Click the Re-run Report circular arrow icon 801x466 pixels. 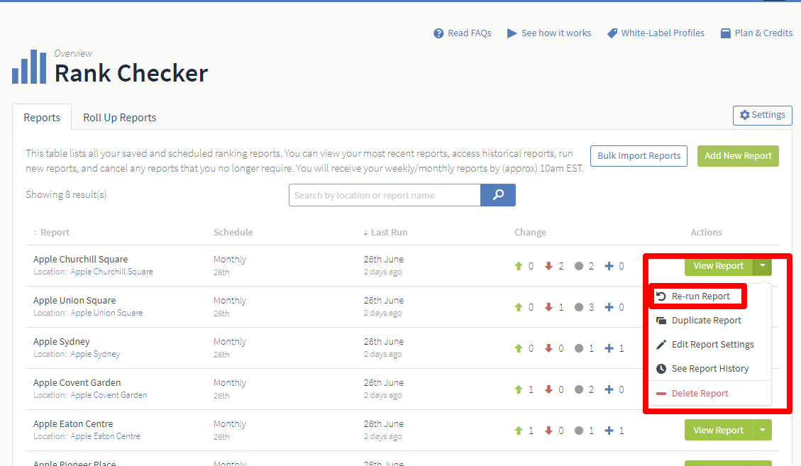661,296
